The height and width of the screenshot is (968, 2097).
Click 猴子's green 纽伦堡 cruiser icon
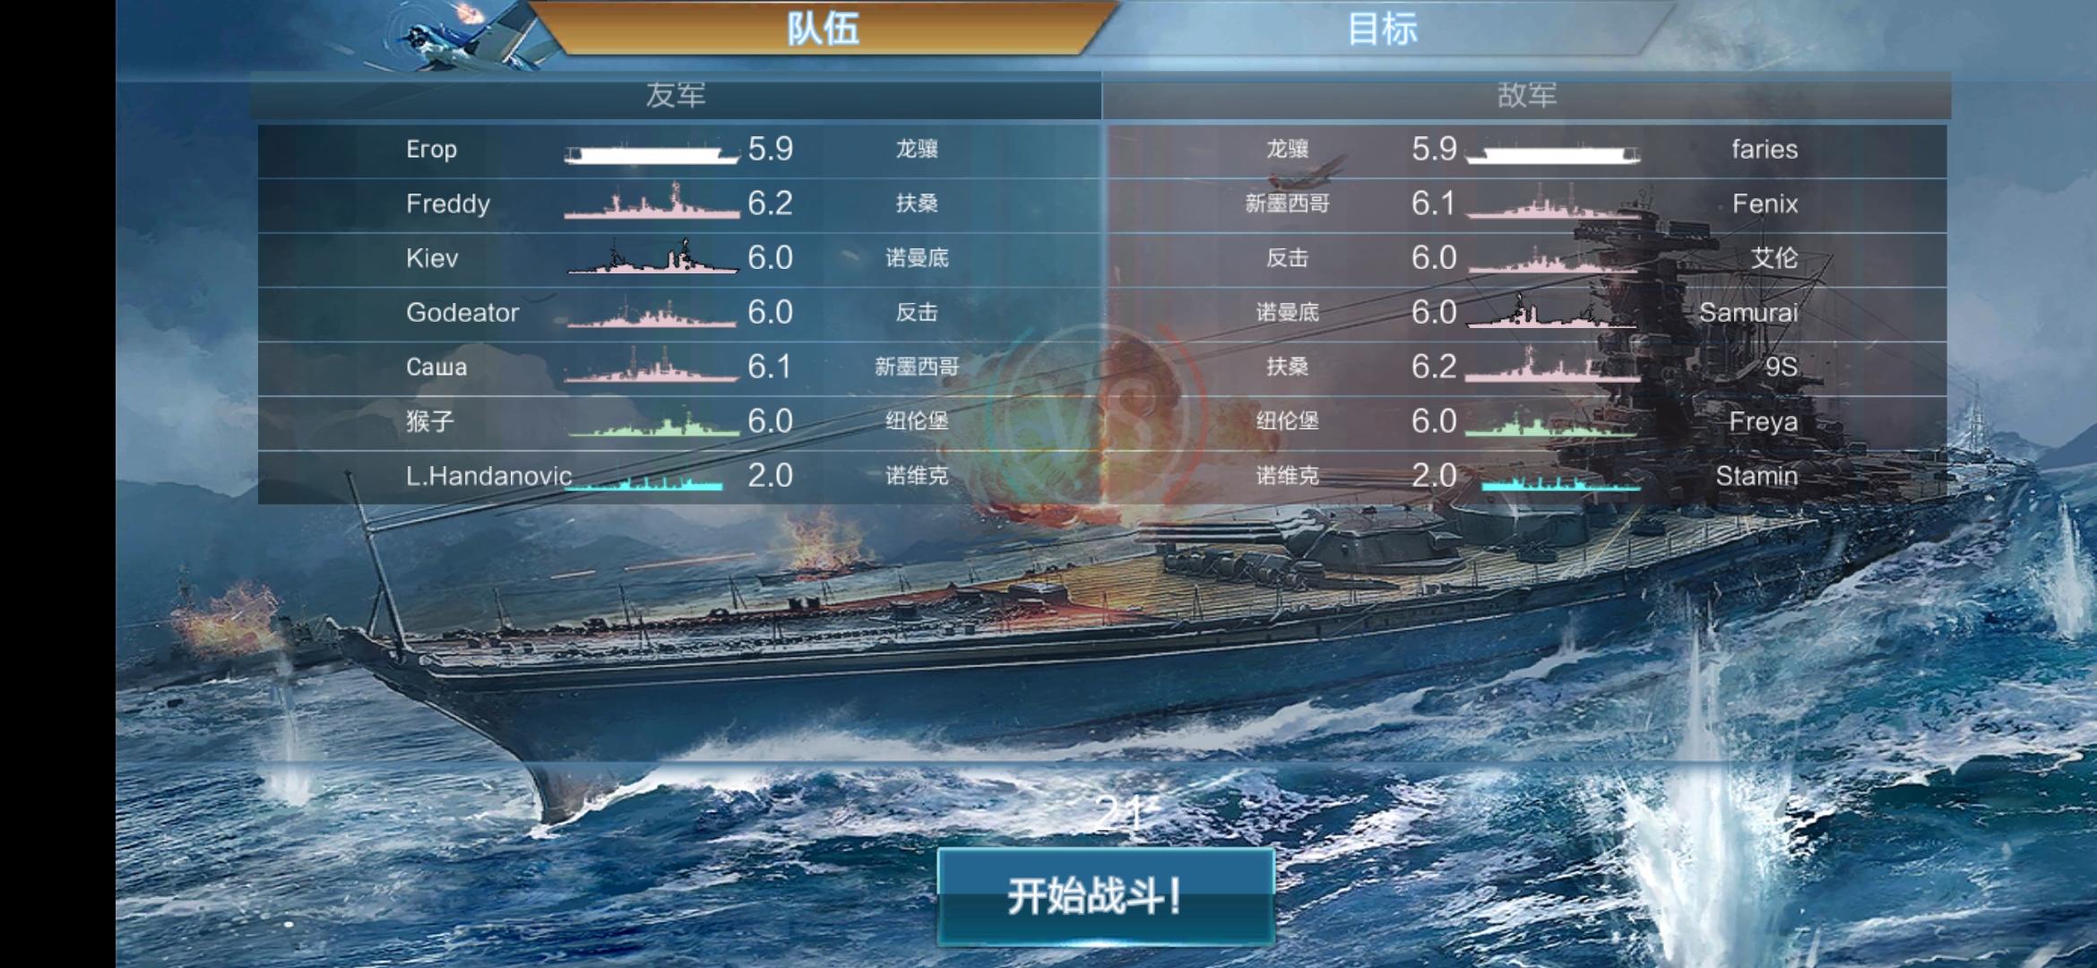pyautogui.click(x=653, y=423)
